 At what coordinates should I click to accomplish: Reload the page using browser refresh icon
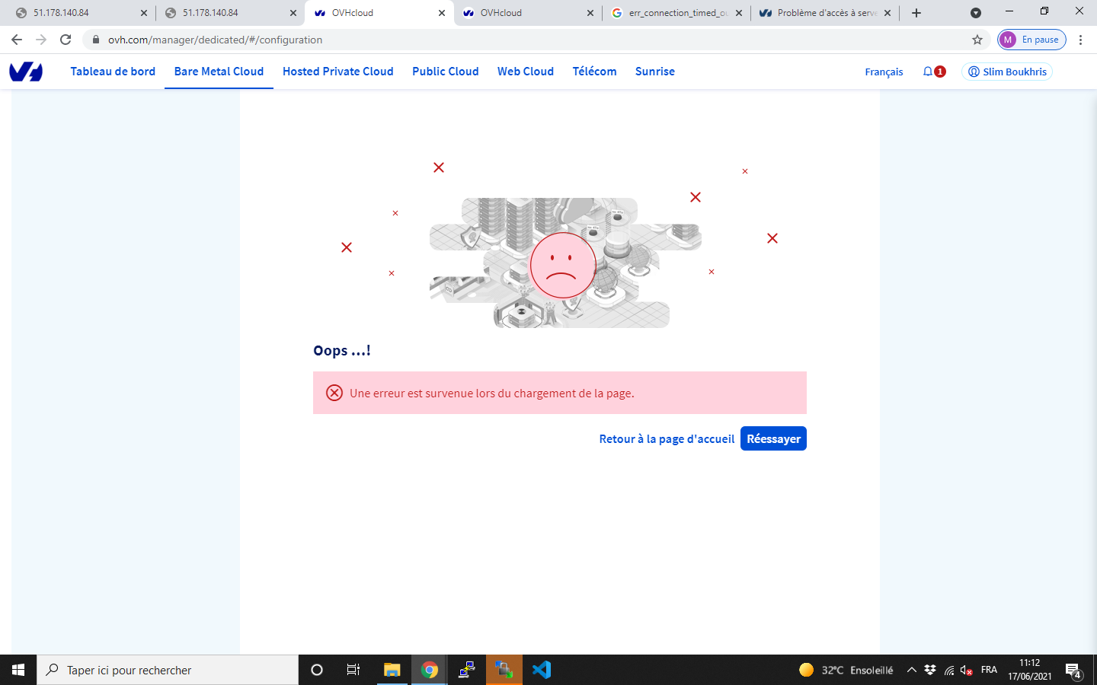[x=66, y=40]
